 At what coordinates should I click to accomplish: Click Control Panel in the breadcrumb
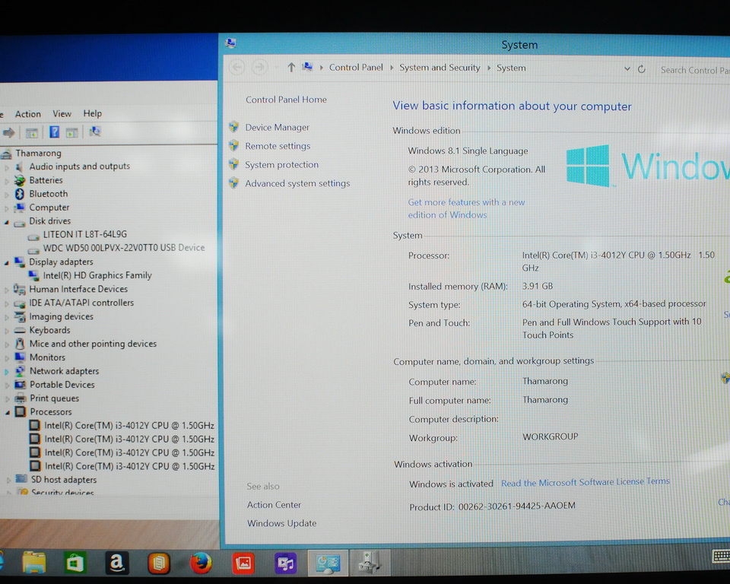356,68
